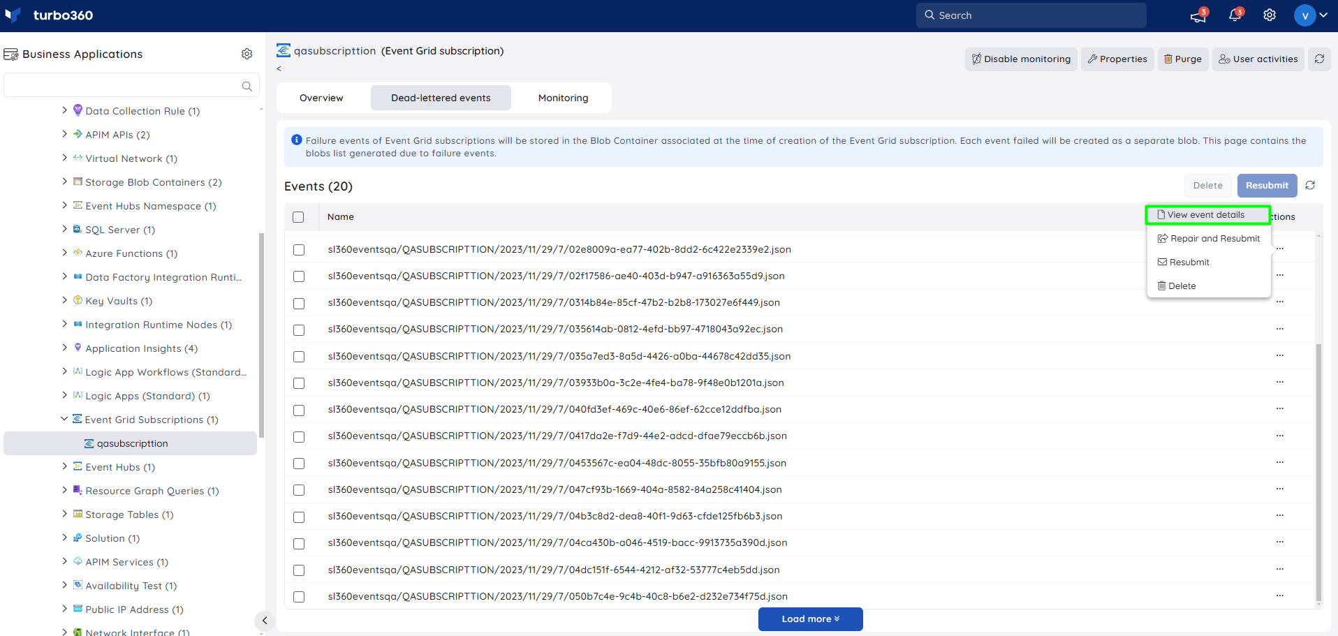
Task: Switch to the Overview tab
Action: [321, 98]
